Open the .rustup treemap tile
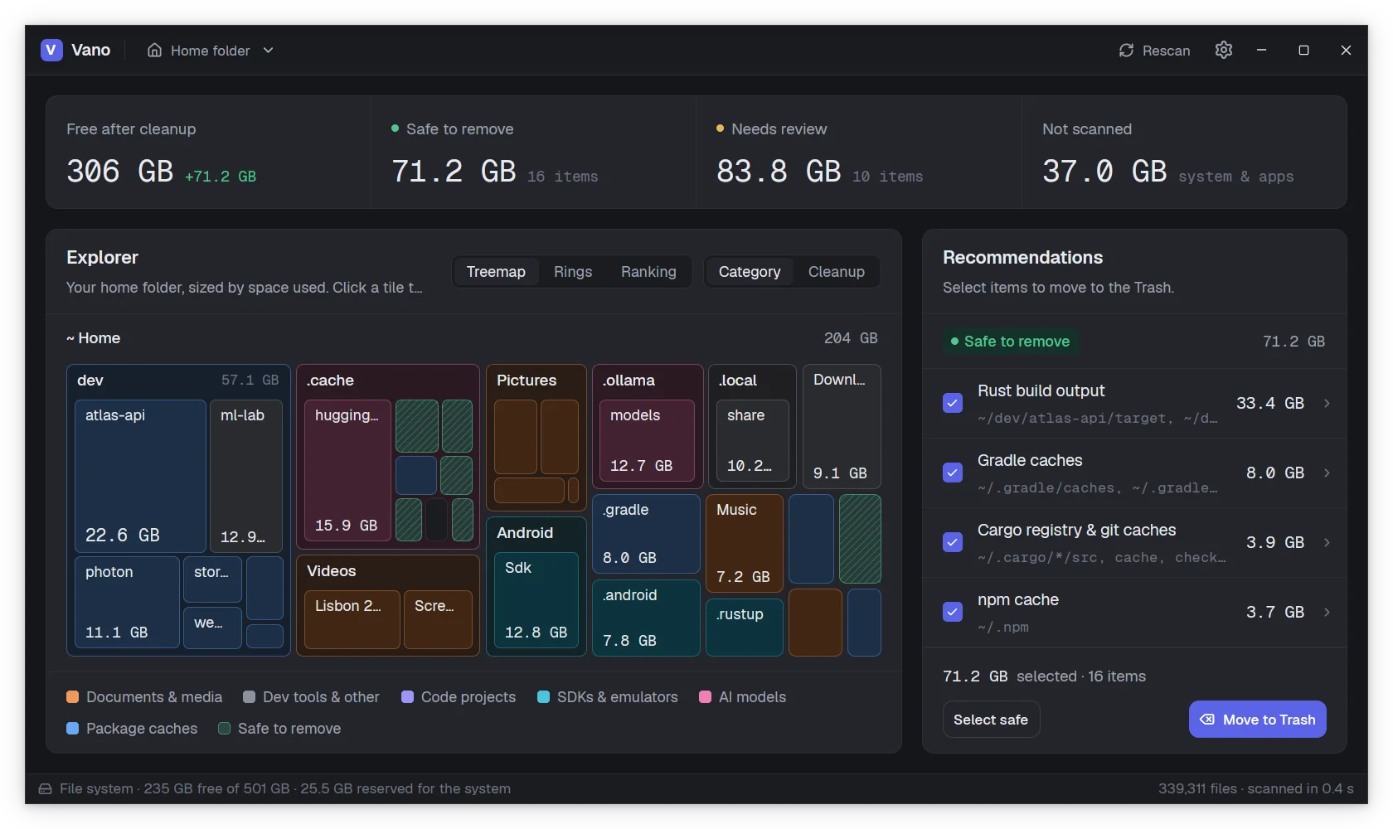This screenshot has width=1393, height=829. pyautogui.click(x=744, y=627)
